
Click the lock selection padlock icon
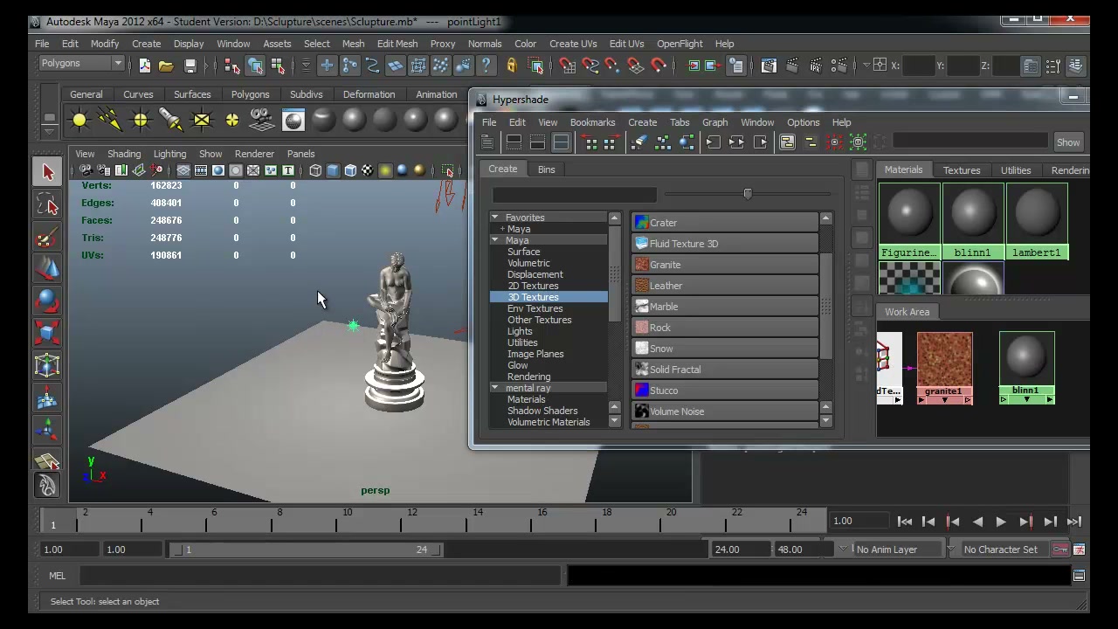click(x=512, y=66)
